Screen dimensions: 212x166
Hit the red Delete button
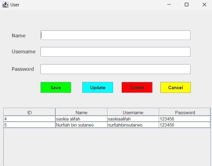(137, 87)
